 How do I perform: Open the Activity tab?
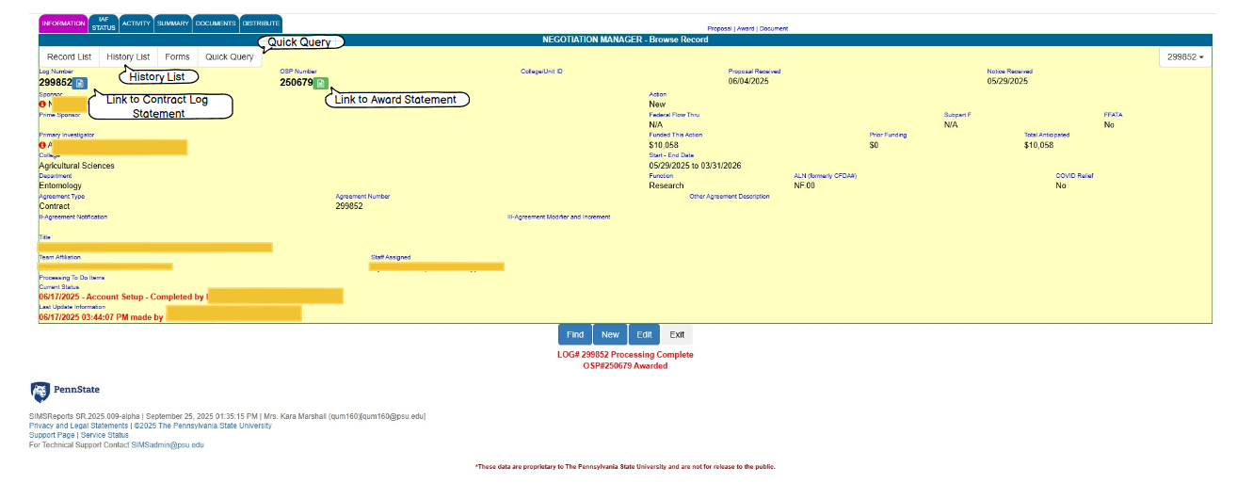coord(137,24)
